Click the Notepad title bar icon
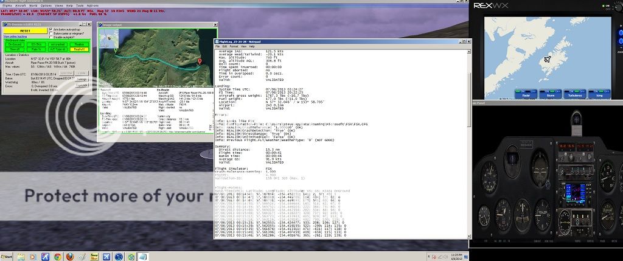The height and width of the screenshot is (261, 623). (x=217, y=41)
